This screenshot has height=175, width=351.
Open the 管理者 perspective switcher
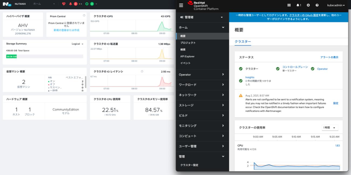(x=202, y=17)
